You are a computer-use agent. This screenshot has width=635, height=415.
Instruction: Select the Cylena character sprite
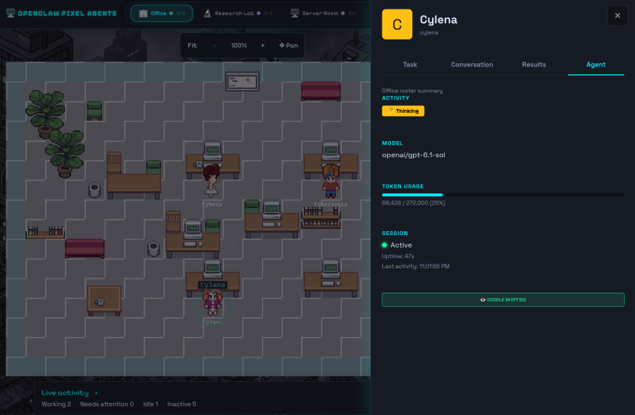pyautogui.click(x=212, y=302)
